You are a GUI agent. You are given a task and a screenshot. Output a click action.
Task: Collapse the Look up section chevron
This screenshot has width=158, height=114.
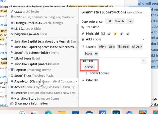(x=144, y=61)
